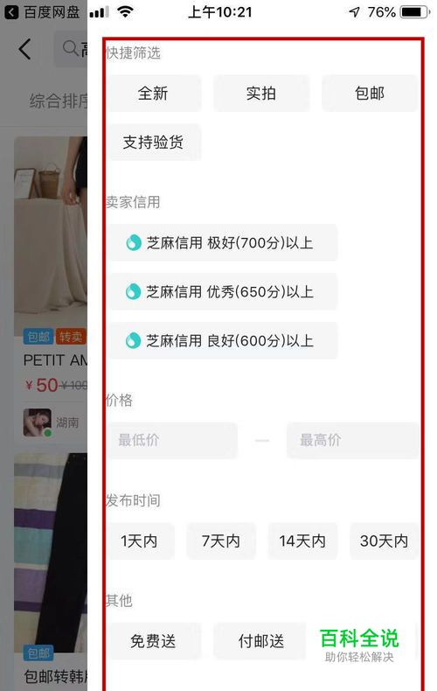Image resolution: width=437 pixels, height=691 pixels.
Task: Return to 百度网盘 app via status bar
Action: (42, 12)
